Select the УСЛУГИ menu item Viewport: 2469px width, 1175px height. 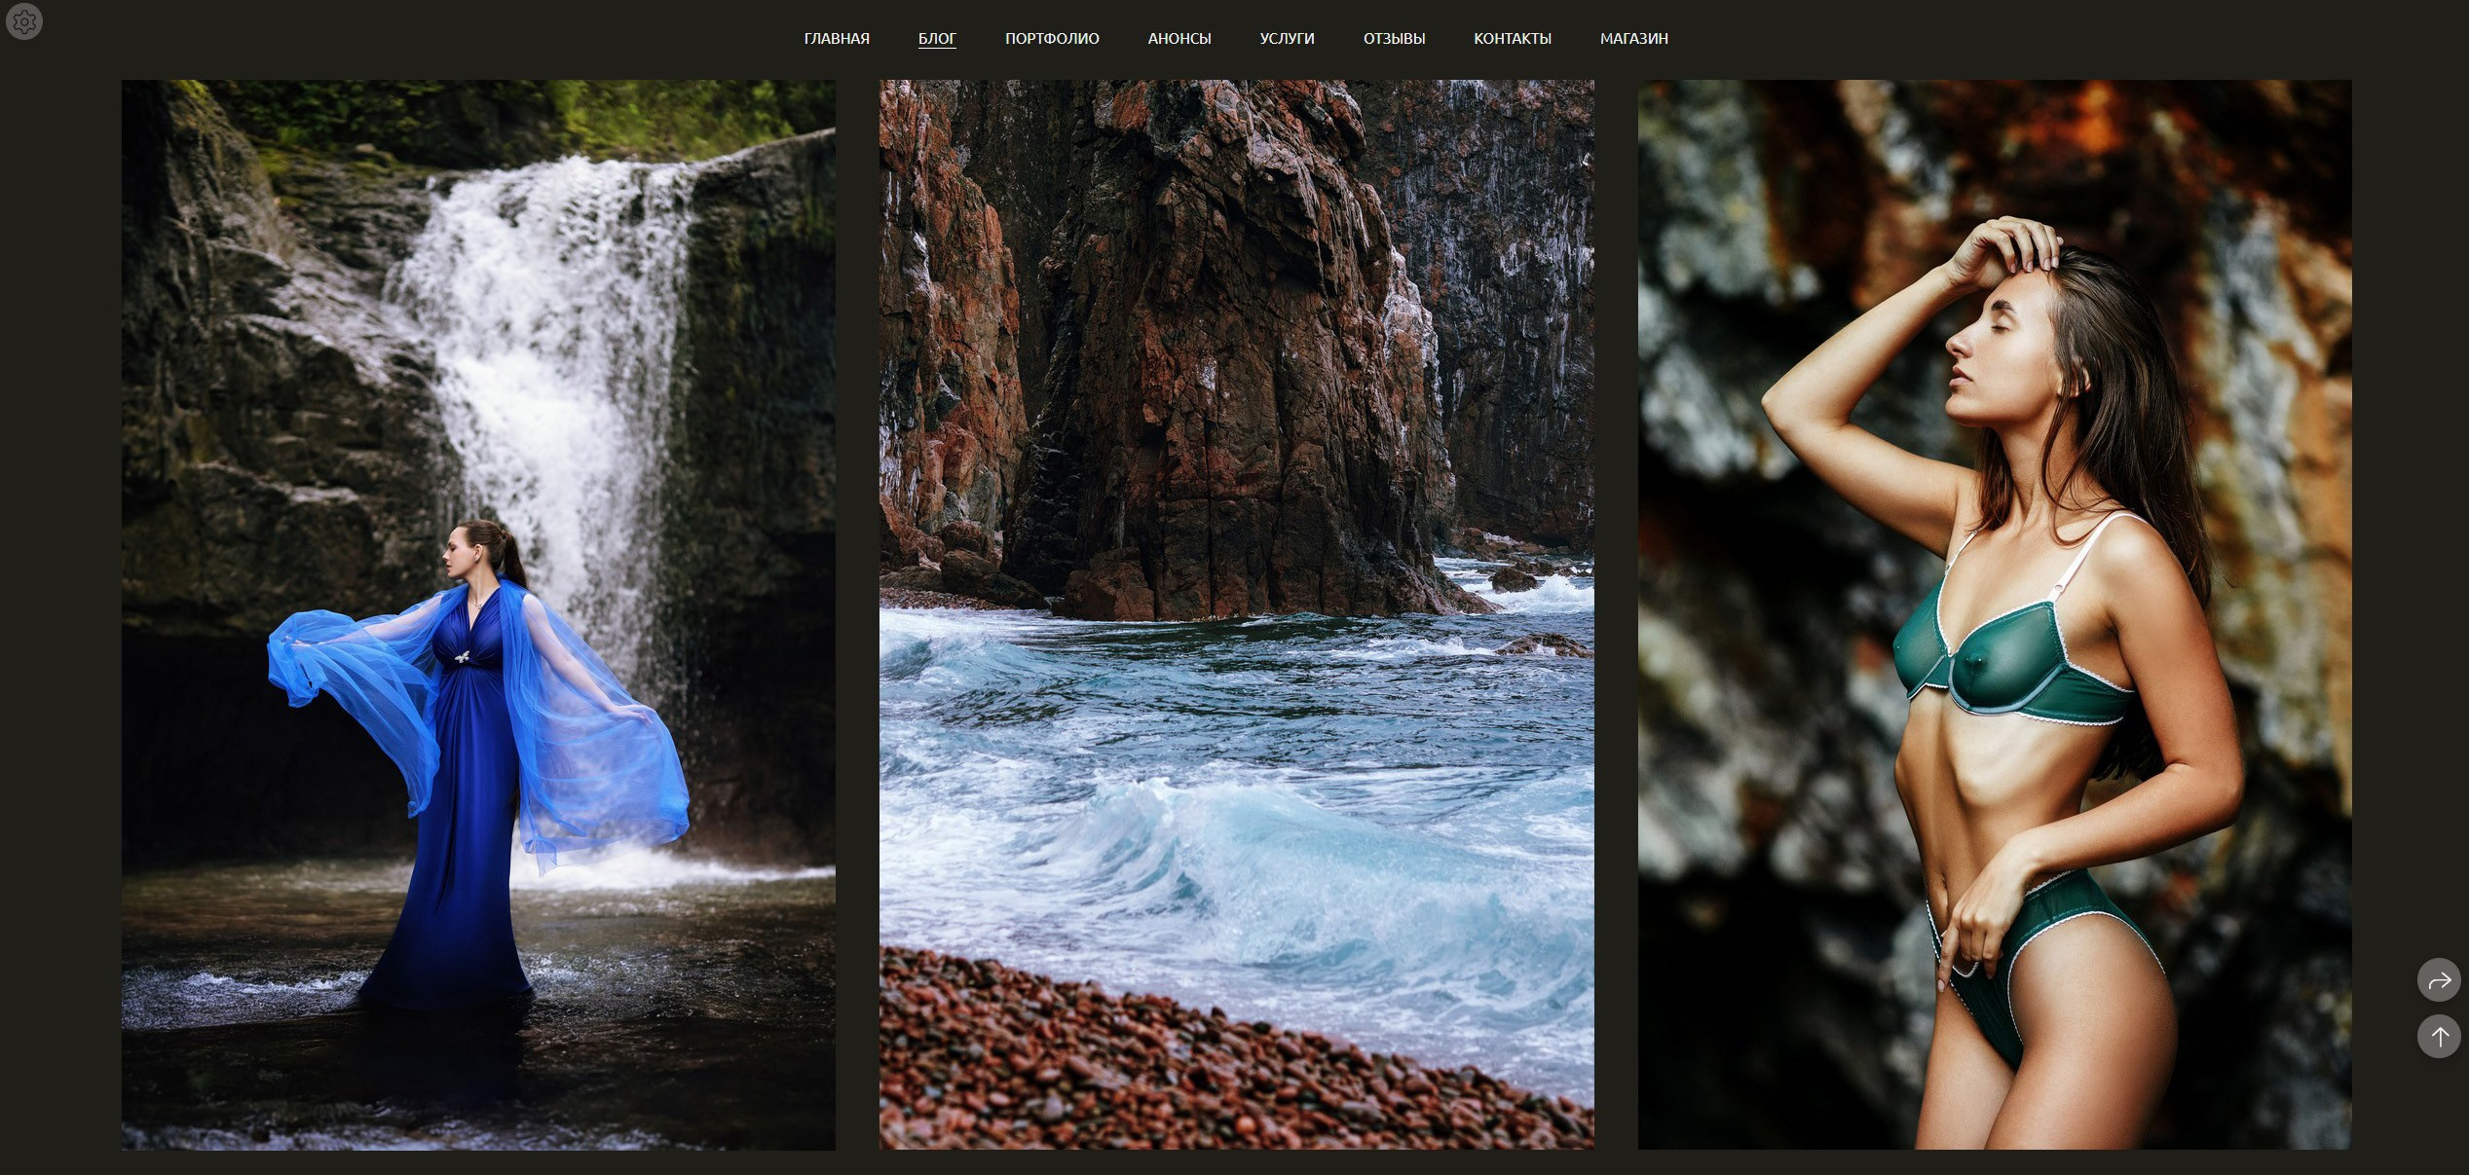coord(1287,39)
